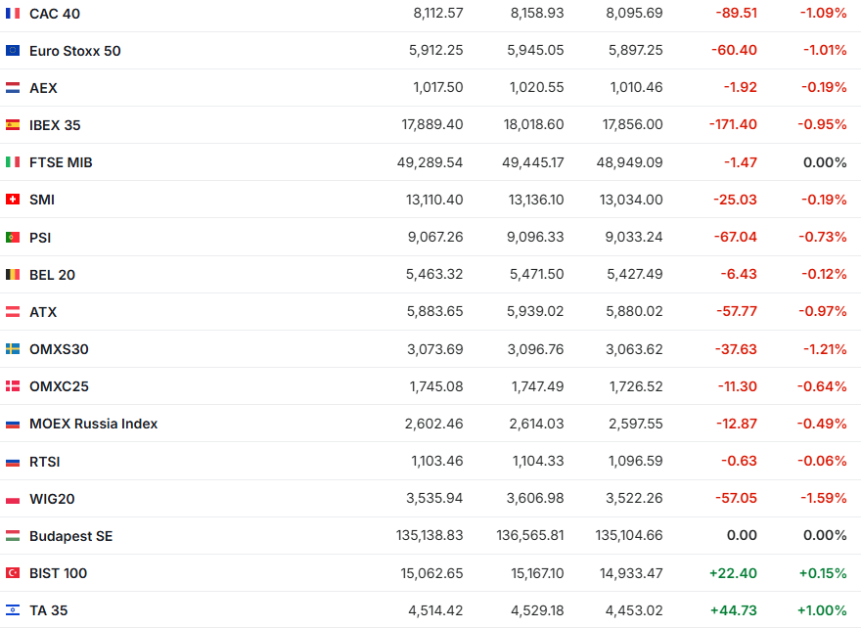The image size is (861, 628).
Task: Select CAC 40 percent change -1.09%
Action: [823, 13]
